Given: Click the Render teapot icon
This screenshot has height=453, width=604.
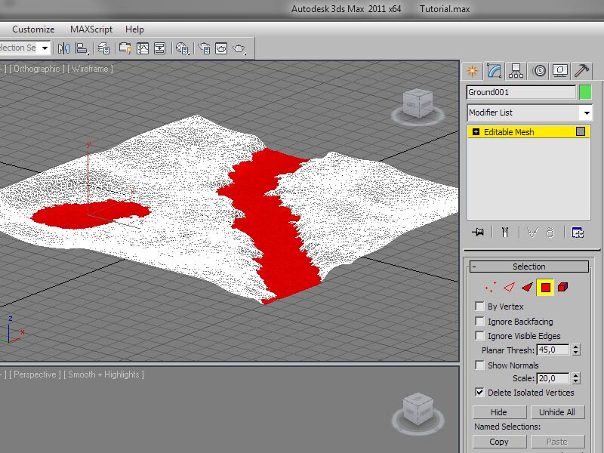Looking at the screenshot, I should (239, 48).
